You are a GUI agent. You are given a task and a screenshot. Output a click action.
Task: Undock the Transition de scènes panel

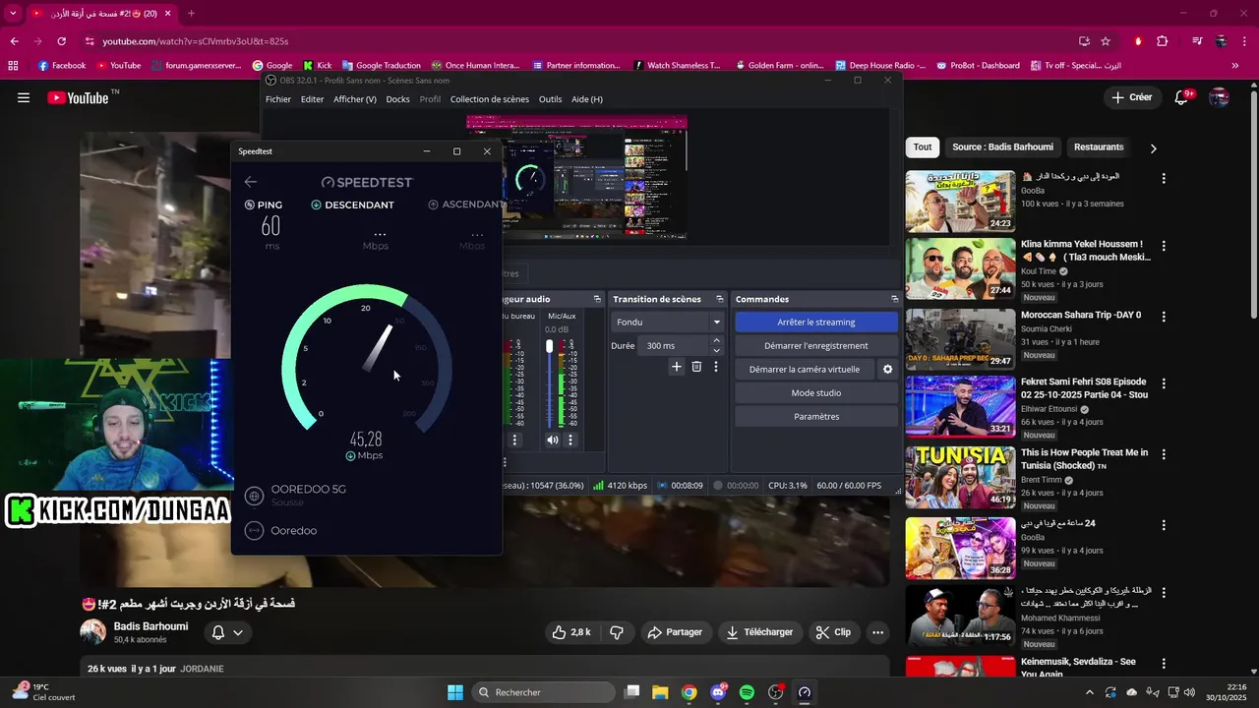(720, 299)
